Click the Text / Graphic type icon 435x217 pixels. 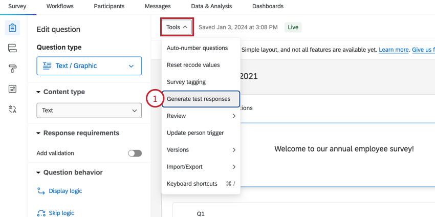[x=47, y=66]
